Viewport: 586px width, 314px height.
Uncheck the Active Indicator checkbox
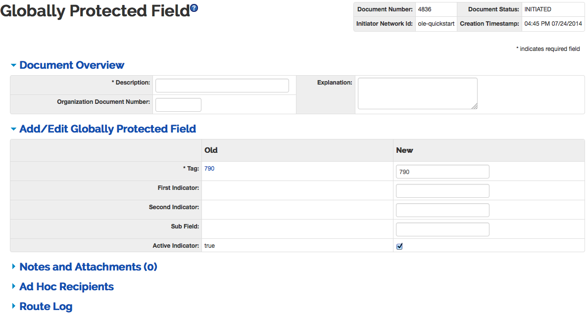399,246
